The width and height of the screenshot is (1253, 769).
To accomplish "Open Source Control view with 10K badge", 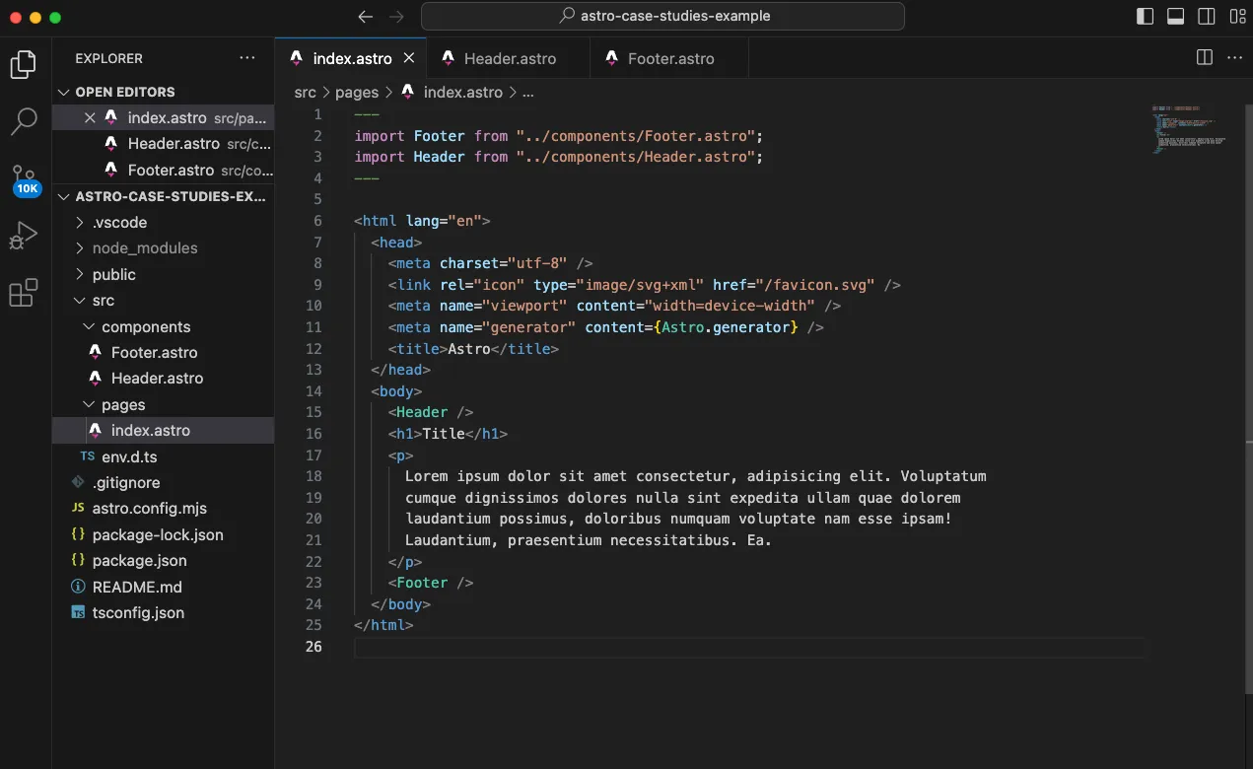I will tap(25, 181).
